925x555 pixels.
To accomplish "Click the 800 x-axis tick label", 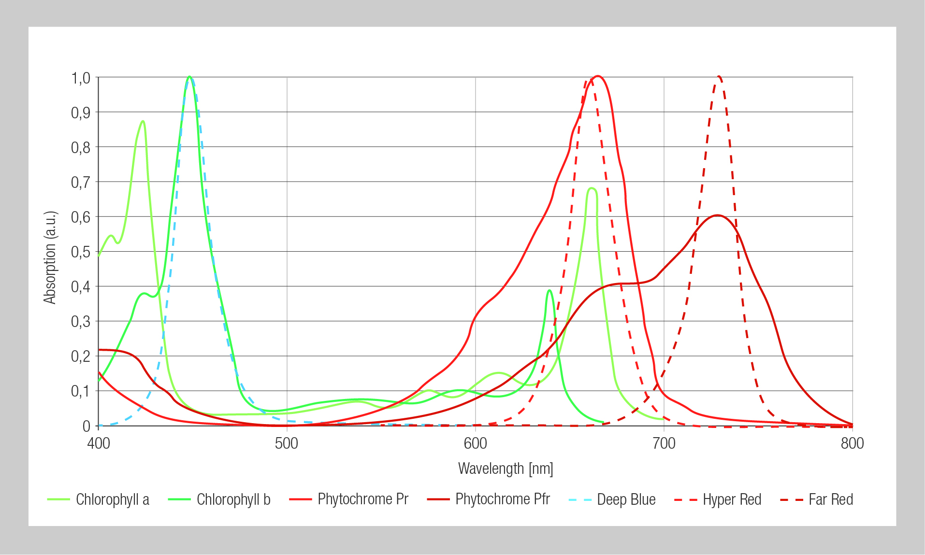I will coord(853,443).
